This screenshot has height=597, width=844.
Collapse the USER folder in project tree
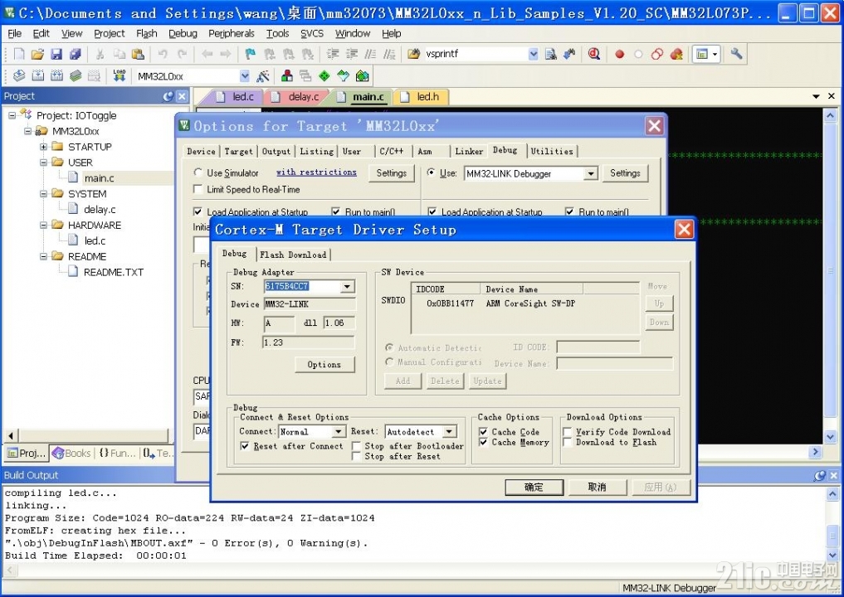click(x=44, y=163)
